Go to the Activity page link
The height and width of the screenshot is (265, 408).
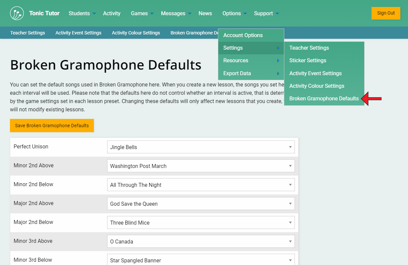[x=111, y=14]
